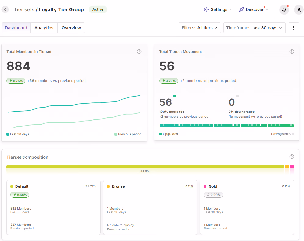This screenshot has width=304, height=241.
Task: Open the user profile icon
Action: (x=299, y=9)
